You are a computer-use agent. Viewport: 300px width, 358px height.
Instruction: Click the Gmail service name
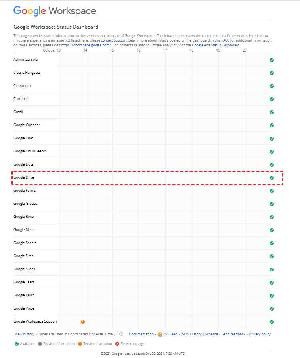[x=18, y=112]
